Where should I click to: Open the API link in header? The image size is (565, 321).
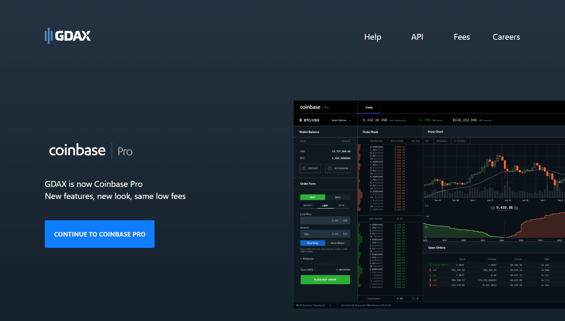pyautogui.click(x=417, y=37)
